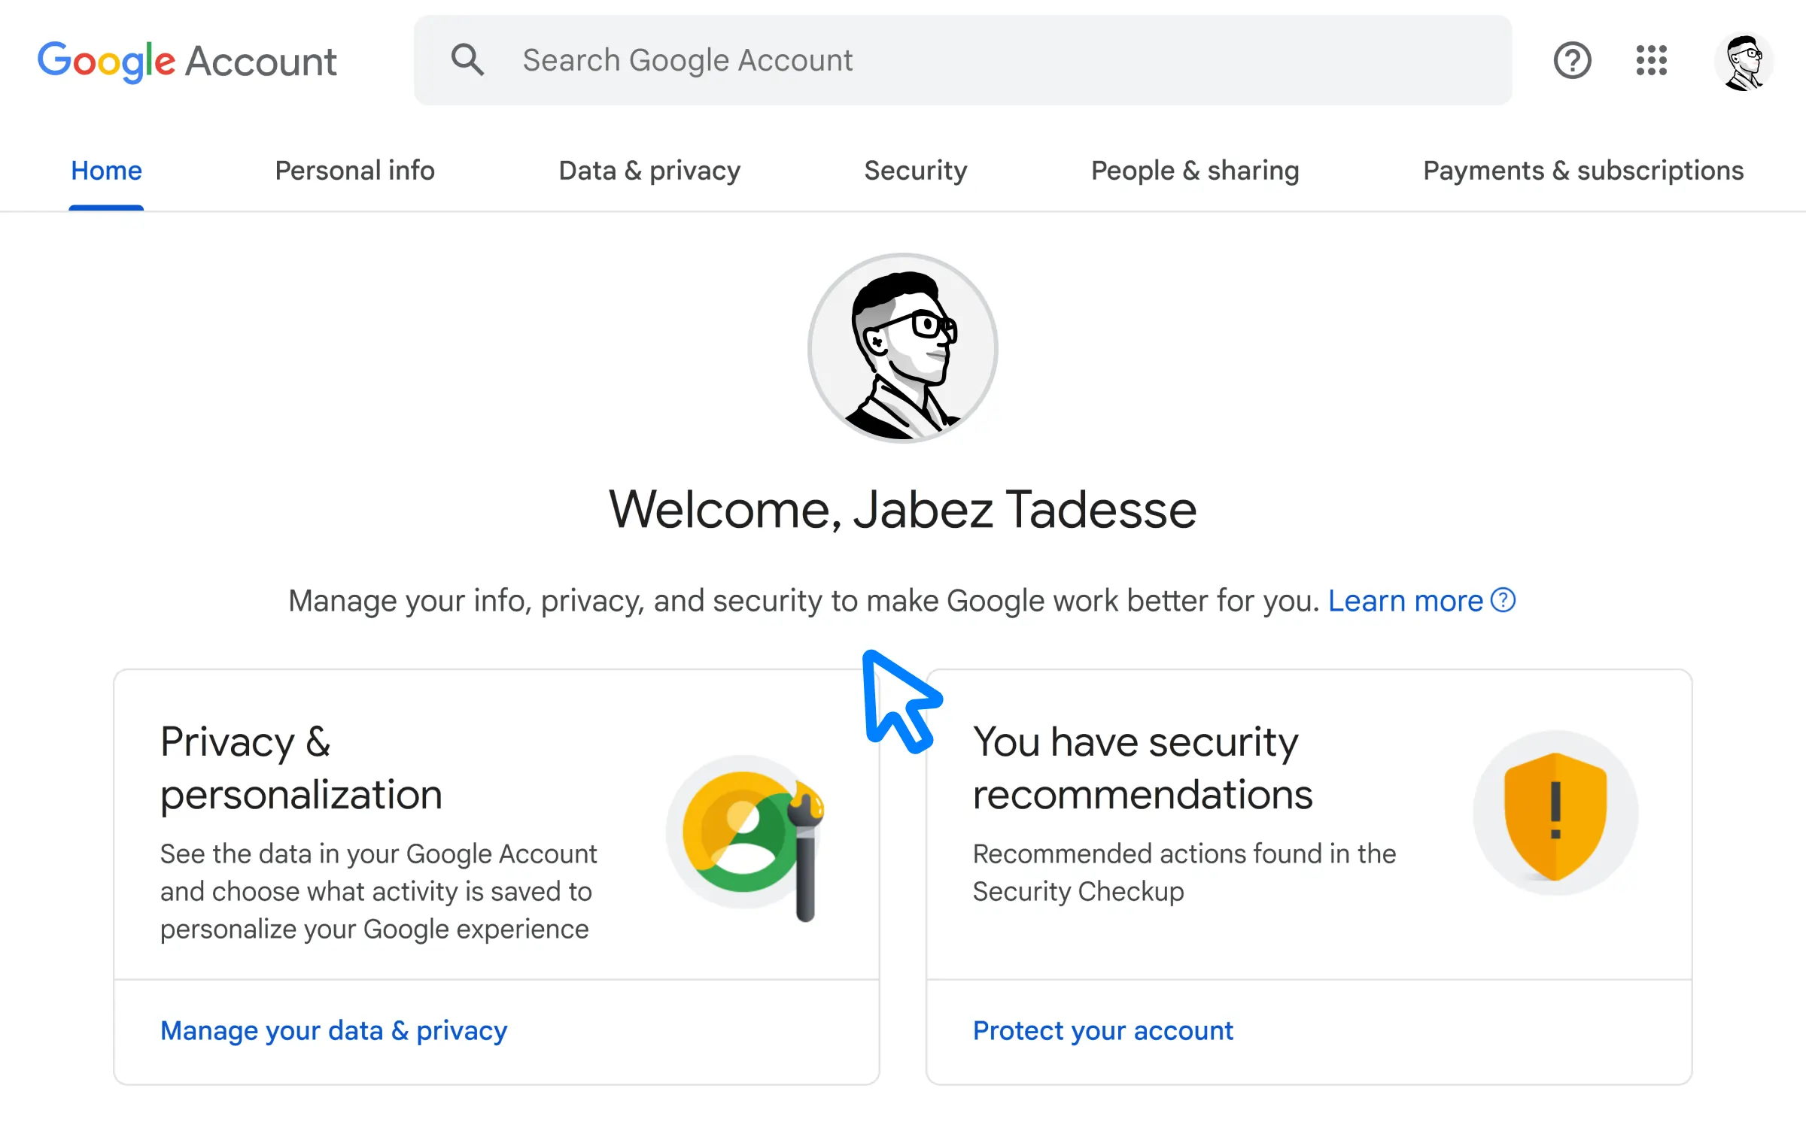Click the search magnifier icon
Screen dimensions: 1806x1128
click(467, 59)
